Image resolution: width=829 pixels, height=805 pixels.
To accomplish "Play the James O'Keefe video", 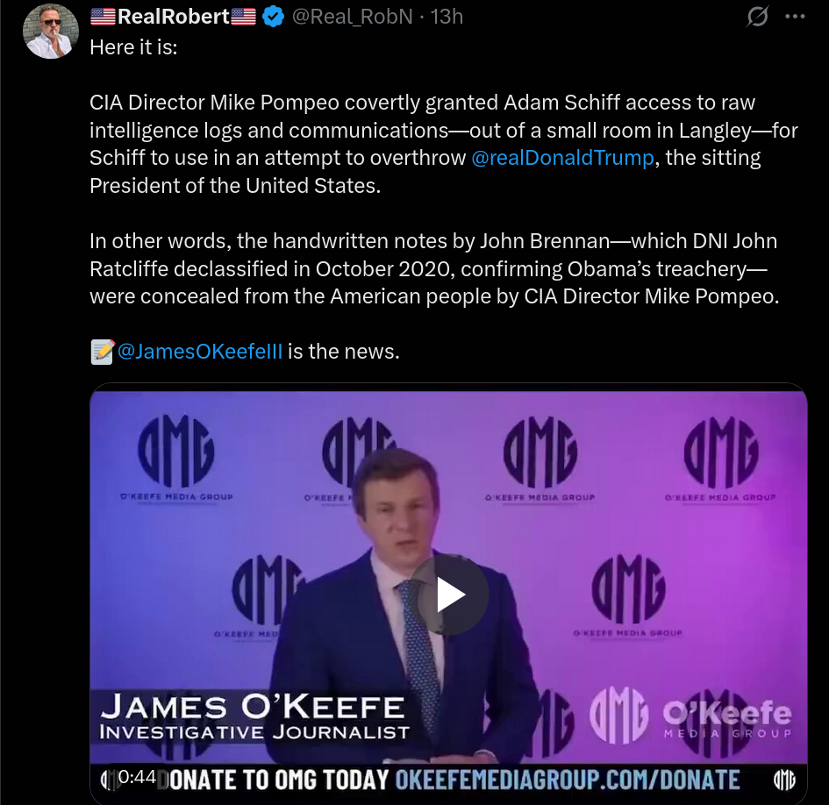I will click(x=449, y=595).
